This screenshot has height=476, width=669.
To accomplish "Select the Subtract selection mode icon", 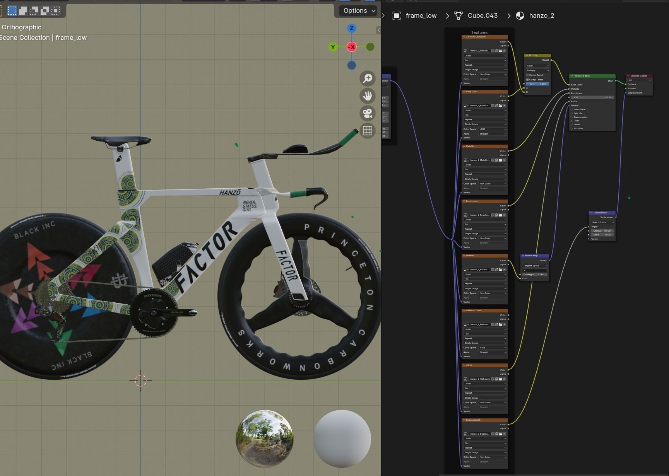I will (x=34, y=11).
